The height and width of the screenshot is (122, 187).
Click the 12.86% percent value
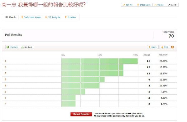(163, 79)
